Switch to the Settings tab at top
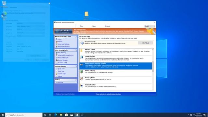 (107, 26)
